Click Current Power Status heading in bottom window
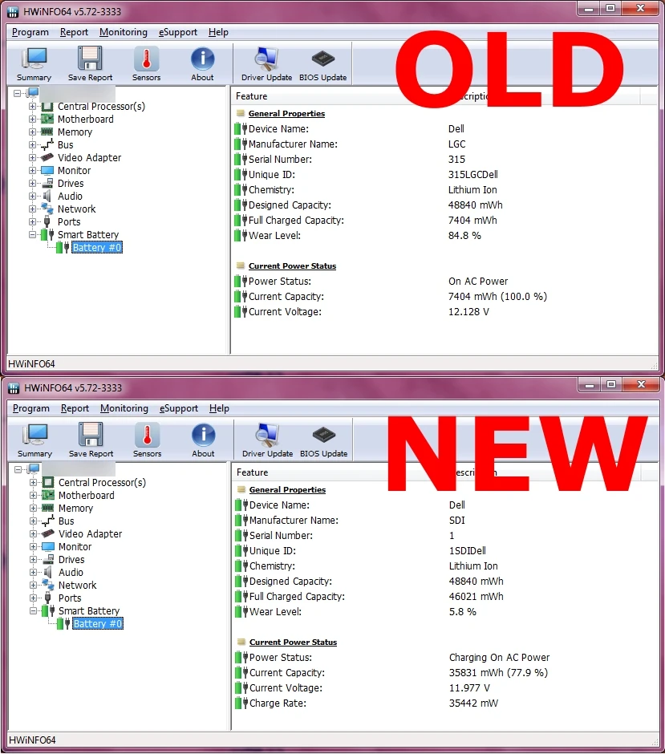The height and width of the screenshot is (754, 665). [294, 642]
